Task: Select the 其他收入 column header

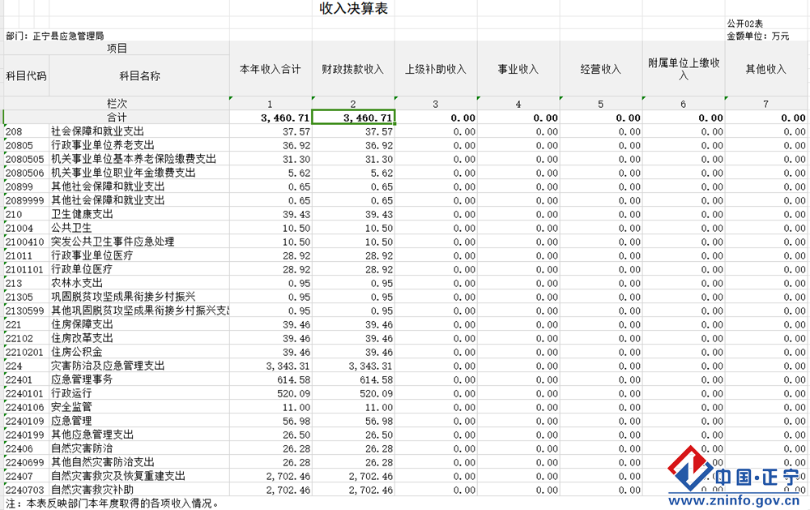Action: pyautogui.click(x=766, y=69)
